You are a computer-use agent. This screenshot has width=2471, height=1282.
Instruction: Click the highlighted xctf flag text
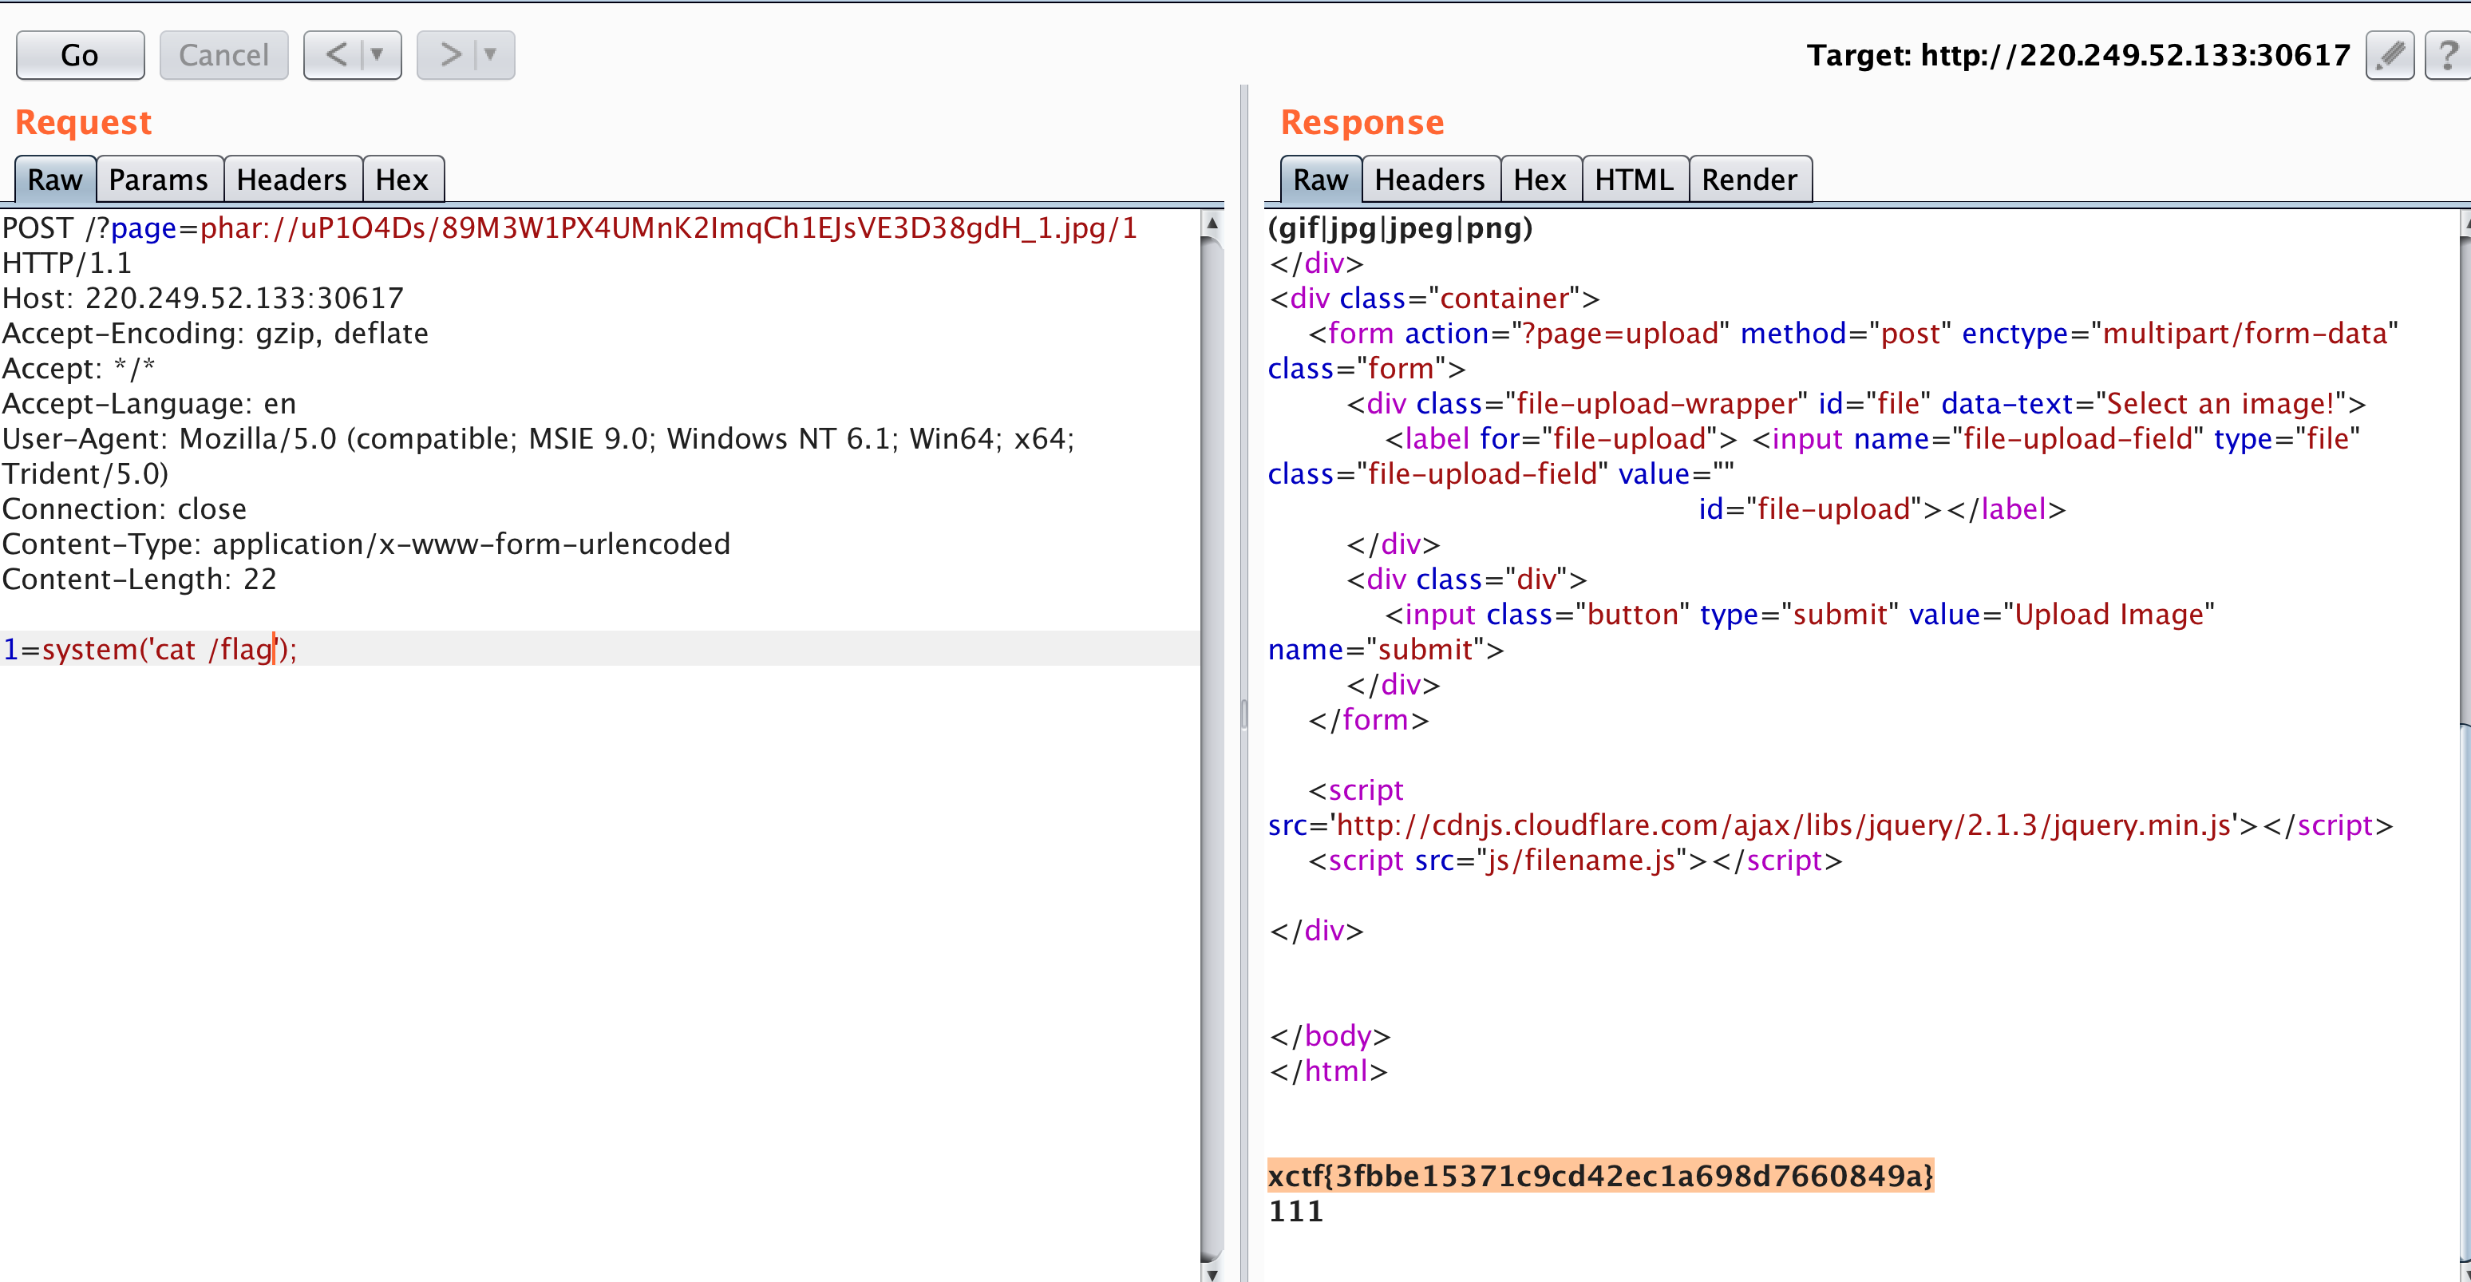click(x=1600, y=1176)
